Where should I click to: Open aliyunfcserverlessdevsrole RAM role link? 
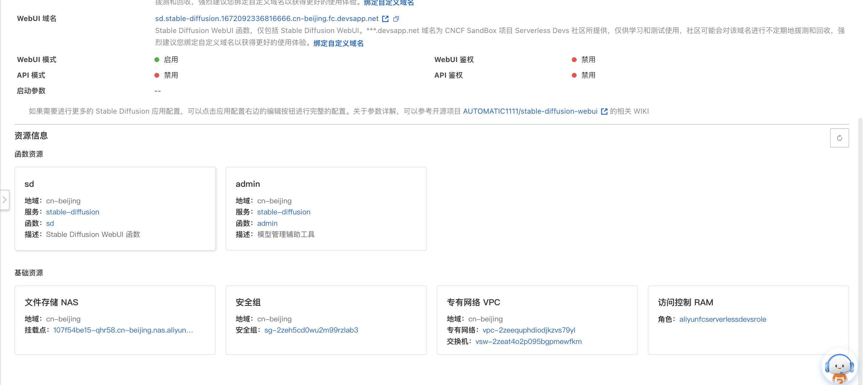click(723, 319)
